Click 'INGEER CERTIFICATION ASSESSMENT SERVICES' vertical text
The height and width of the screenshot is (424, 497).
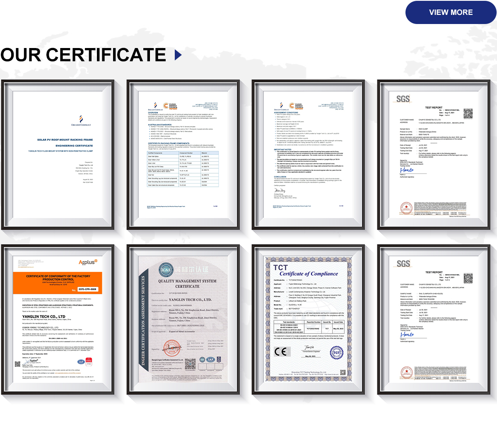143,321
